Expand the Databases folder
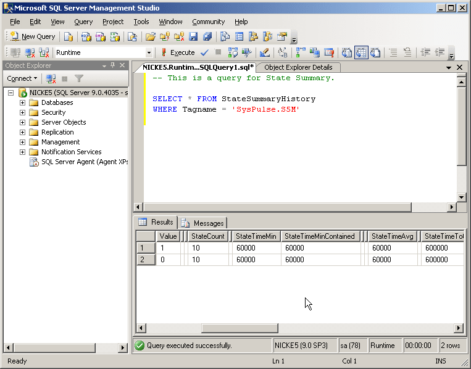 (x=22, y=102)
